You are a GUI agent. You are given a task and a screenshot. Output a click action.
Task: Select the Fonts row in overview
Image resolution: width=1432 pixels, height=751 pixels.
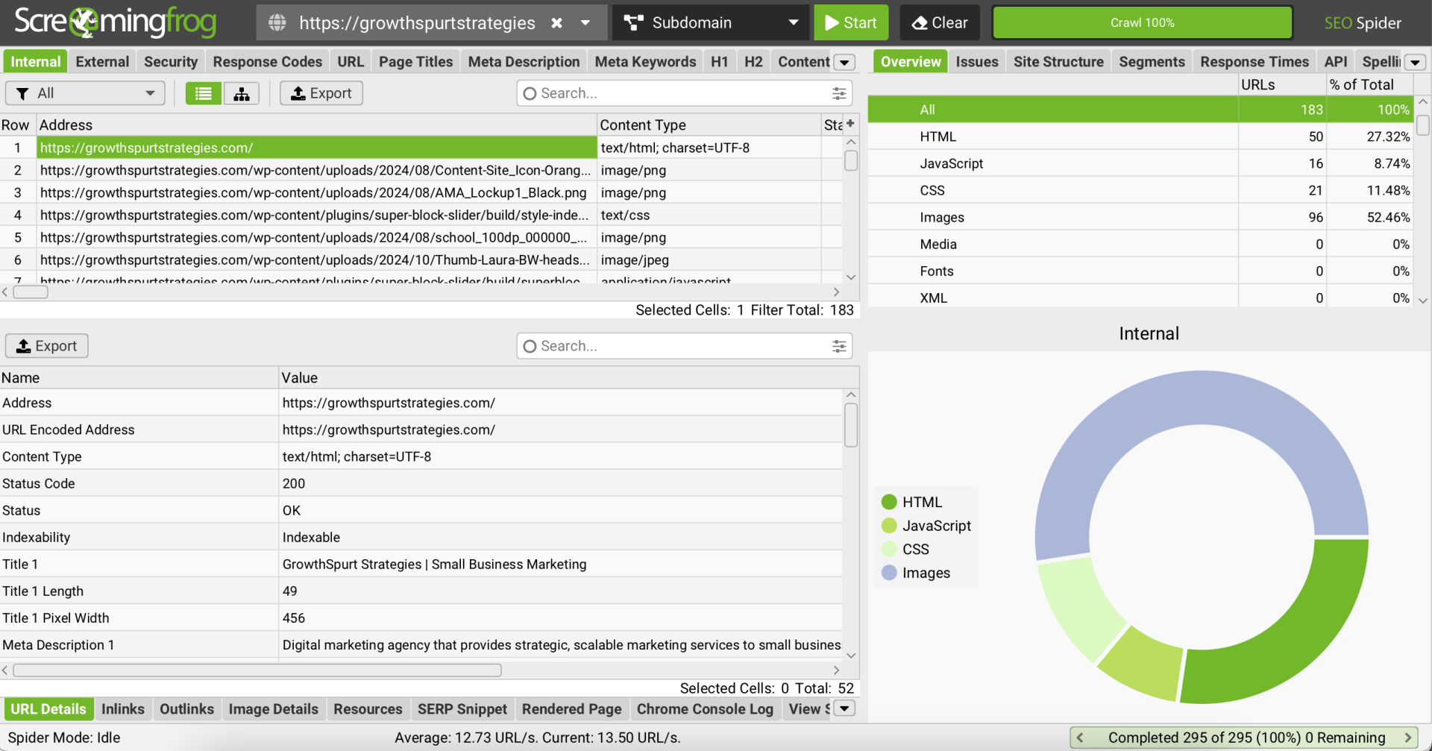pos(1140,271)
